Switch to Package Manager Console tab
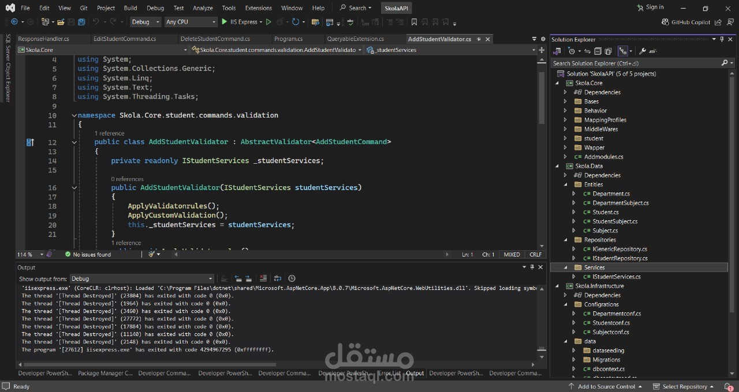This screenshot has height=392, width=739. pyautogui.click(x=105, y=373)
